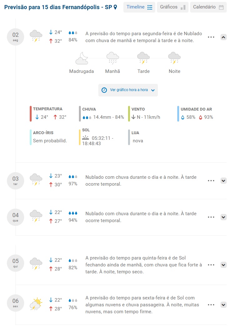Click the location pin icon beside Fernandópolis - SP
Image resolution: width=233 pixels, height=328 pixels.
coord(115,7)
